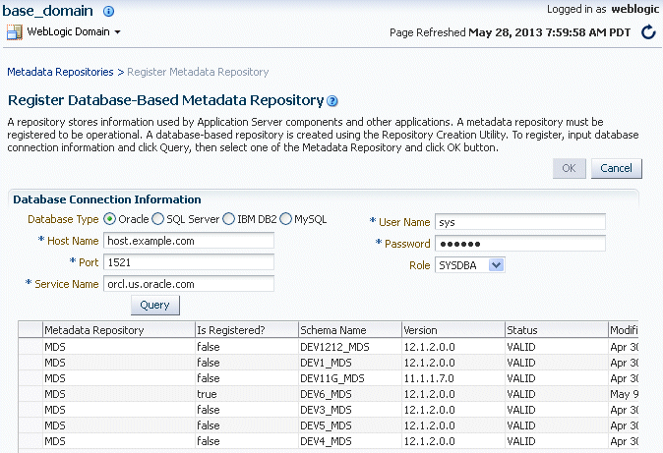Click the base_domain title text
This screenshot has height=453, width=663.
point(48,11)
